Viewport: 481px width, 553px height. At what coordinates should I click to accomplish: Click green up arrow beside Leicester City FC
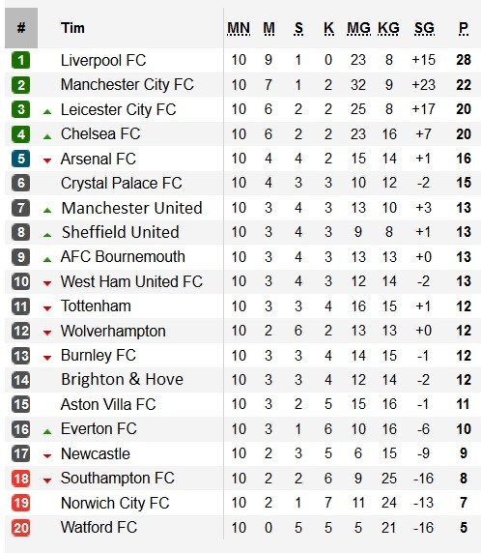pos(47,112)
